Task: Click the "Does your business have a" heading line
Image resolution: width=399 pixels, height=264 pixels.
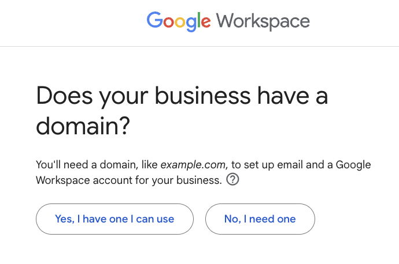Action: [x=182, y=96]
